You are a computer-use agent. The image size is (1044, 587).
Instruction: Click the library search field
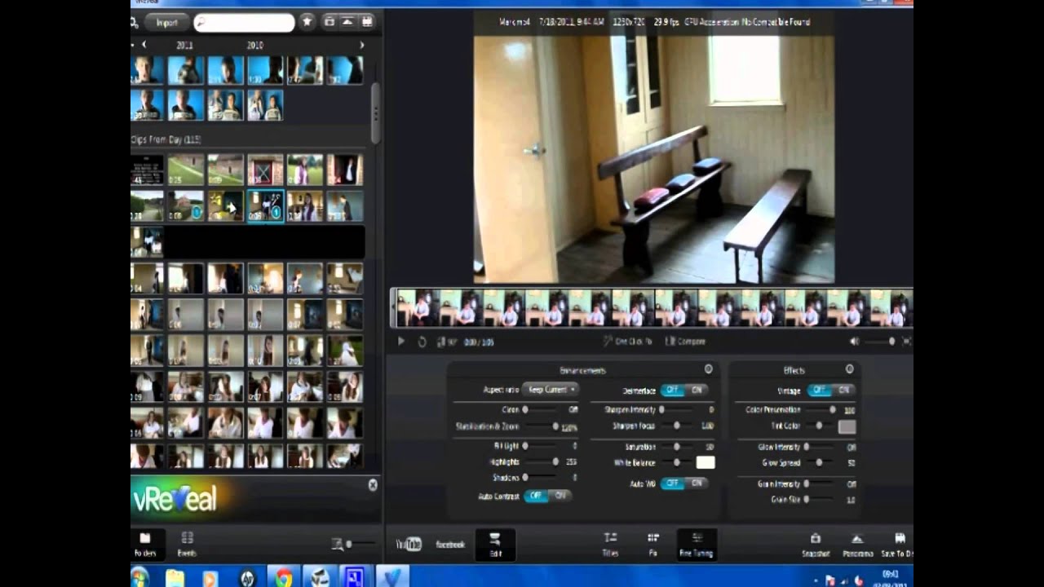pyautogui.click(x=245, y=22)
